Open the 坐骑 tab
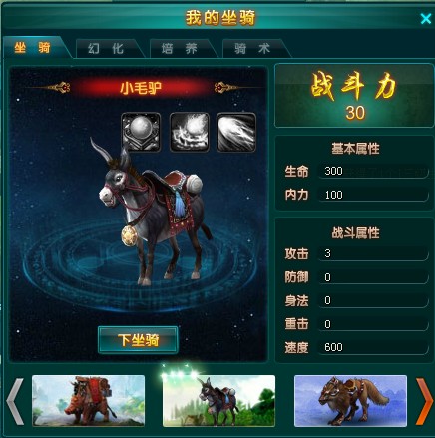Image resolution: width=435 pixels, height=438 pixels. [33, 48]
